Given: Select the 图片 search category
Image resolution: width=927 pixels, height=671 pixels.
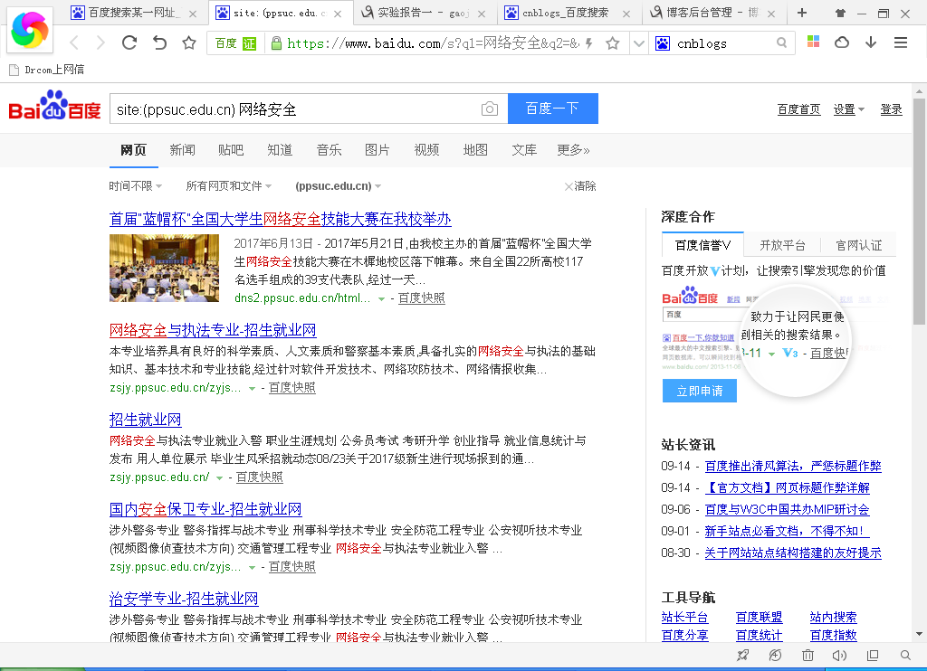Looking at the screenshot, I should click(377, 150).
